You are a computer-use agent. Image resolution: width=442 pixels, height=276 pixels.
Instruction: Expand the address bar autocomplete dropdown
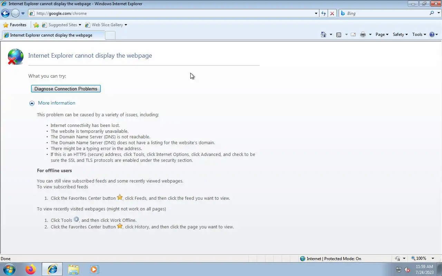click(x=316, y=13)
